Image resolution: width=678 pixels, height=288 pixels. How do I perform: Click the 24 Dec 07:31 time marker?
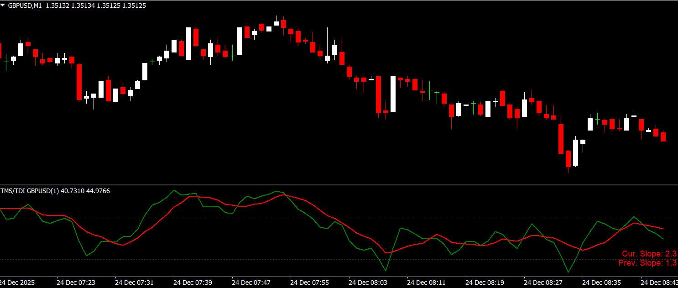pos(134,283)
